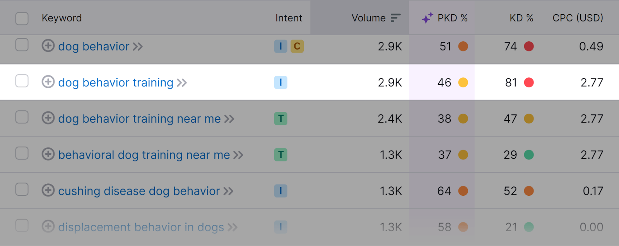The height and width of the screenshot is (246, 619).
Task: Click the Transactional badge for dog behavior training near me
Action: point(281,118)
